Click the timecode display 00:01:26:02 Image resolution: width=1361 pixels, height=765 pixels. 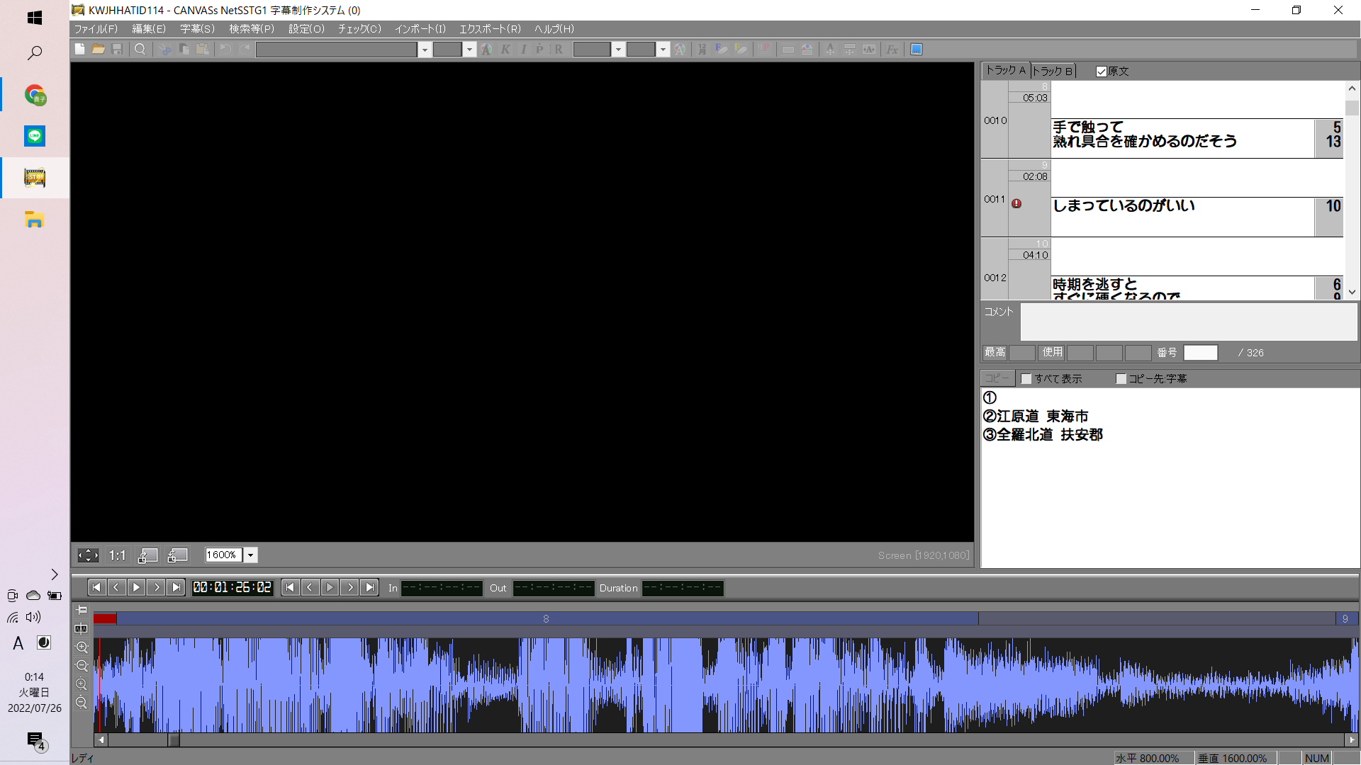coord(232,587)
